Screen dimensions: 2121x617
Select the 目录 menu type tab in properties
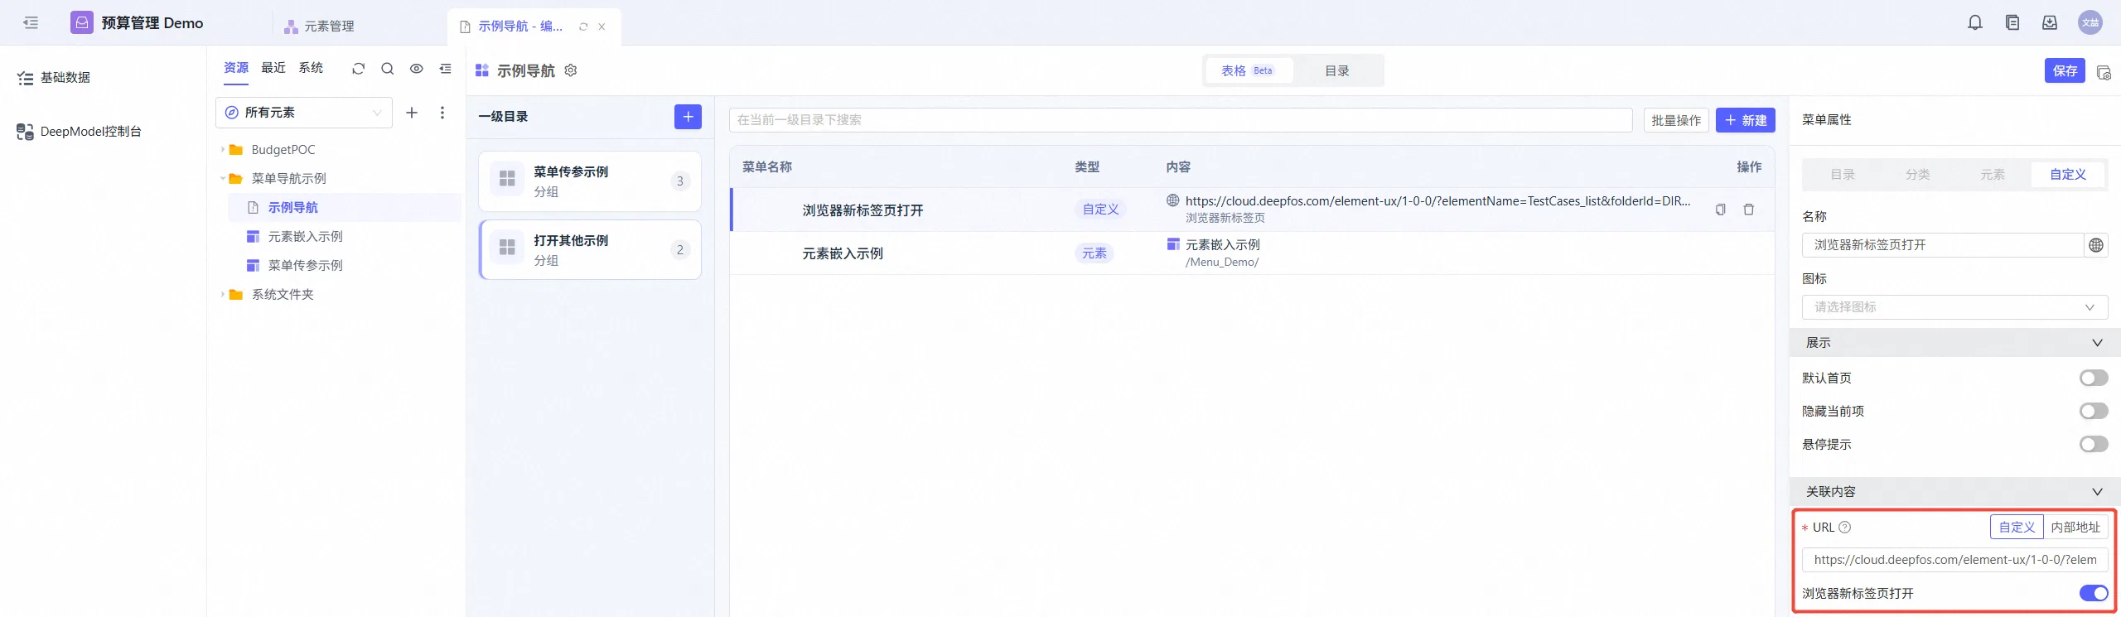1843,175
